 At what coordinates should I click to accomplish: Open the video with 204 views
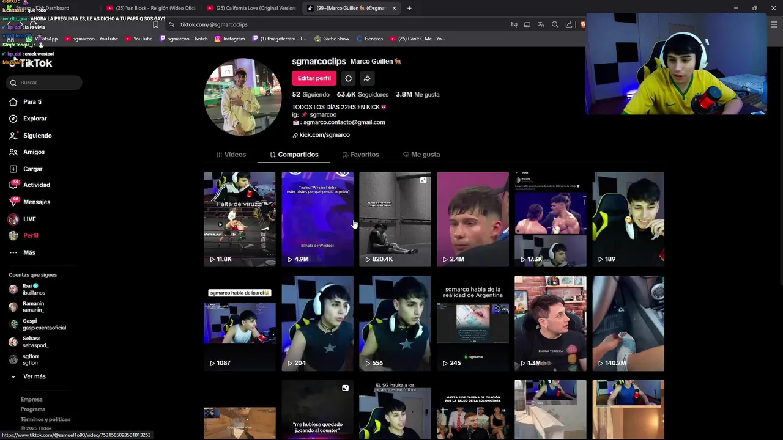tap(317, 323)
